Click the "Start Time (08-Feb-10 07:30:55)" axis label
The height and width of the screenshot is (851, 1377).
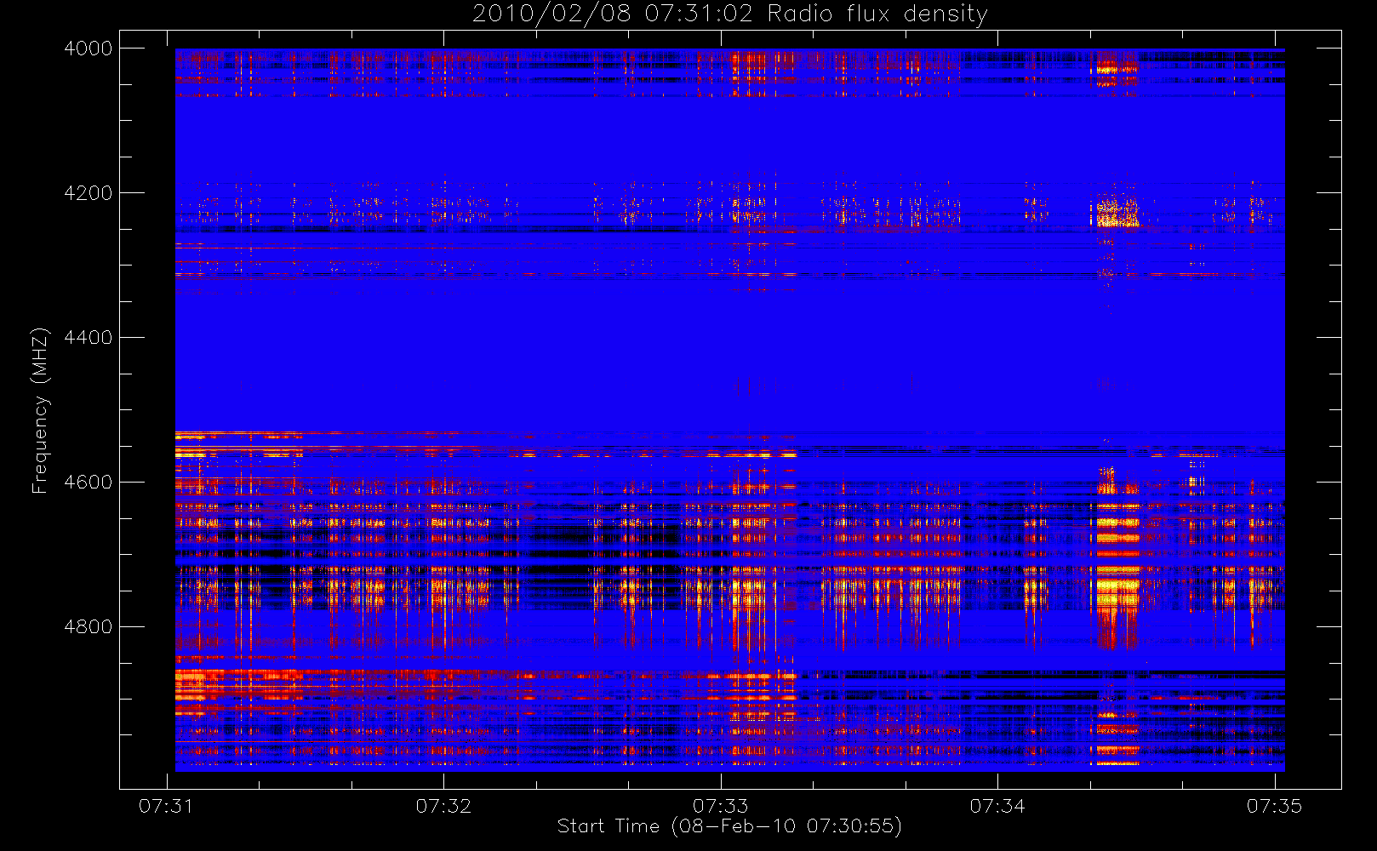tap(729, 826)
